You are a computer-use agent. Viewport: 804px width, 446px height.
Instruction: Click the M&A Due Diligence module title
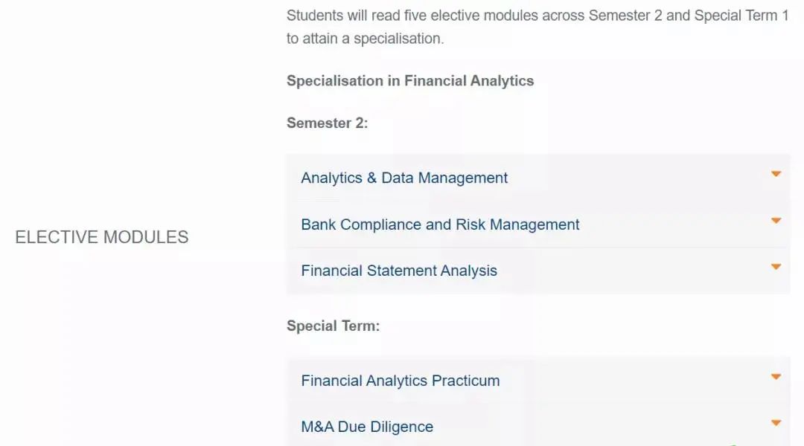coord(367,427)
